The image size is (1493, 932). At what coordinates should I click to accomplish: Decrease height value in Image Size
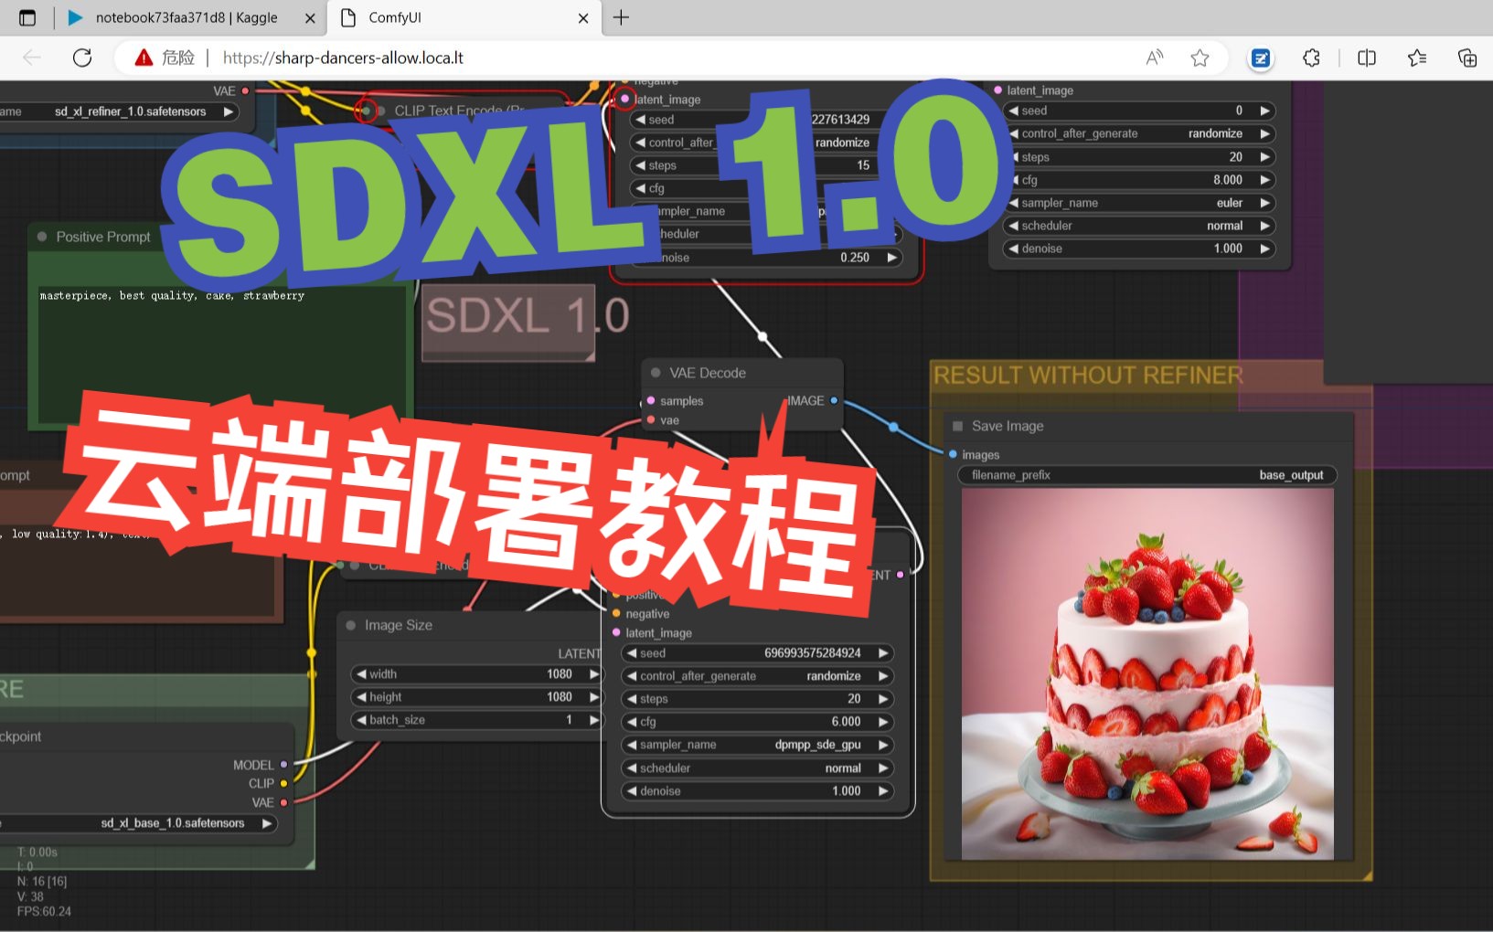coord(361,697)
